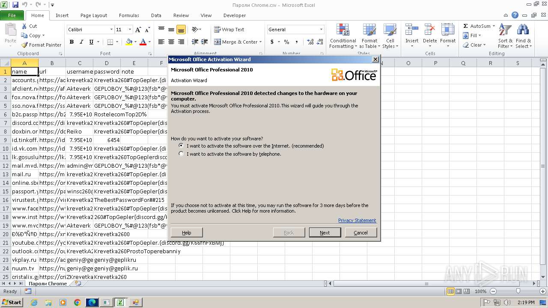
Task: Expand the Clear dropdown
Action: 484,45
